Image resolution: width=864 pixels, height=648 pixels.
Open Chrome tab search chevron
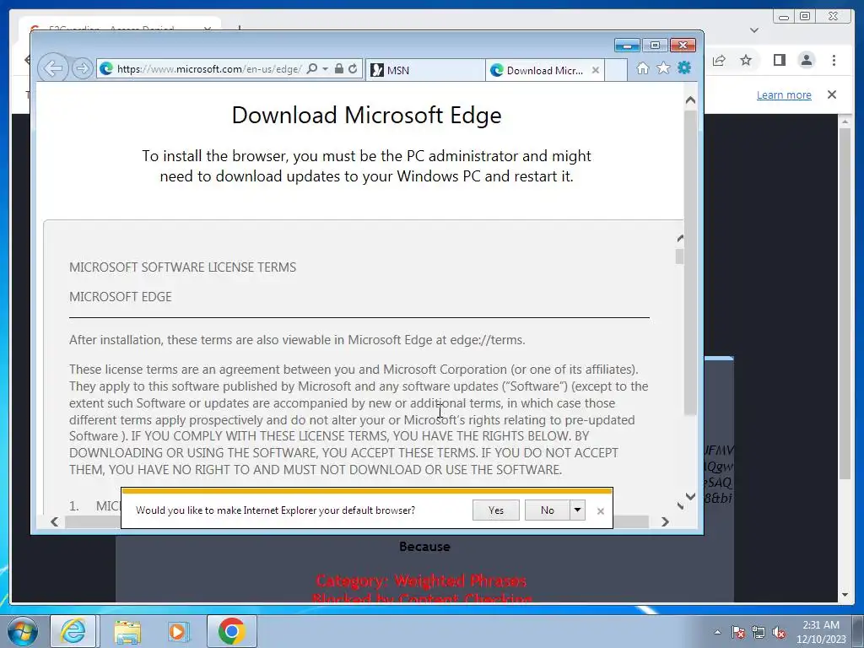click(754, 30)
